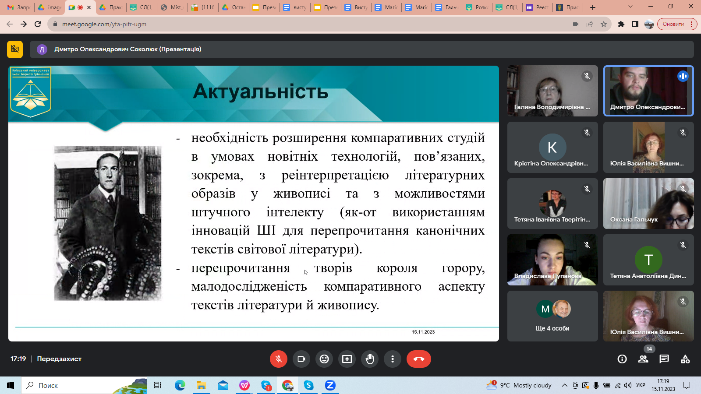The height and width of the screenshot is (394, 701).
Task: Click the "Ще 4 особи" tile
Action: point(552,316)
